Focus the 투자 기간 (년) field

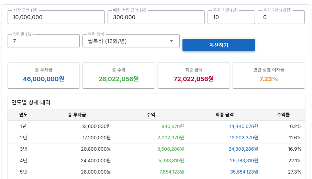(231, 17)
